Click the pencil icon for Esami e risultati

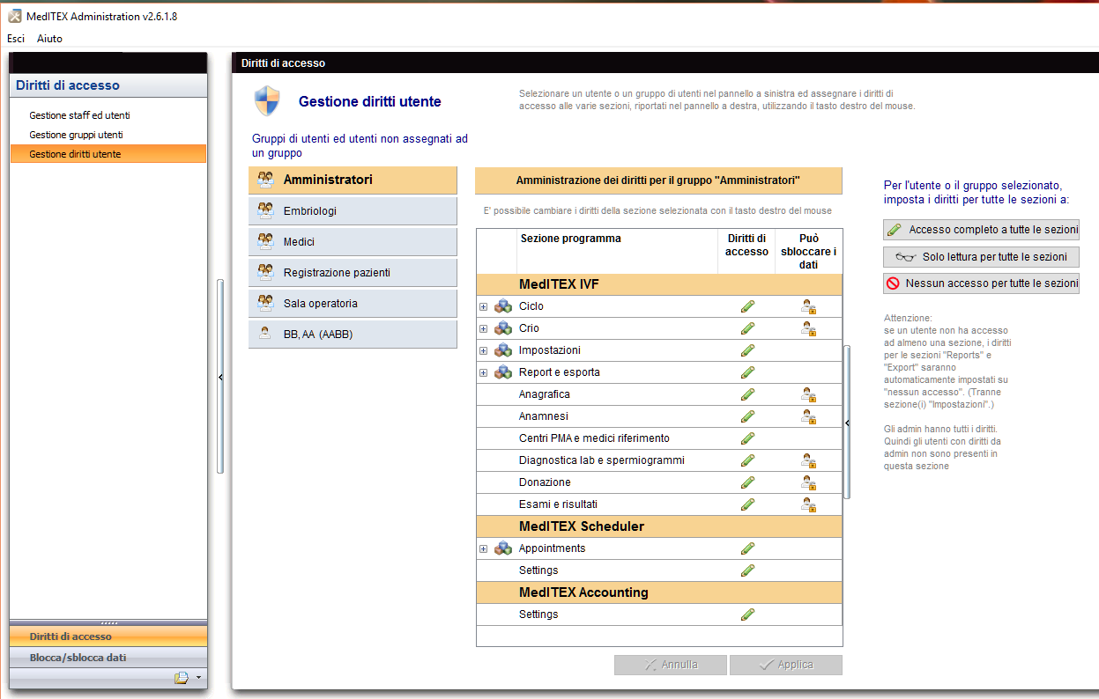[x=747, y=504]
